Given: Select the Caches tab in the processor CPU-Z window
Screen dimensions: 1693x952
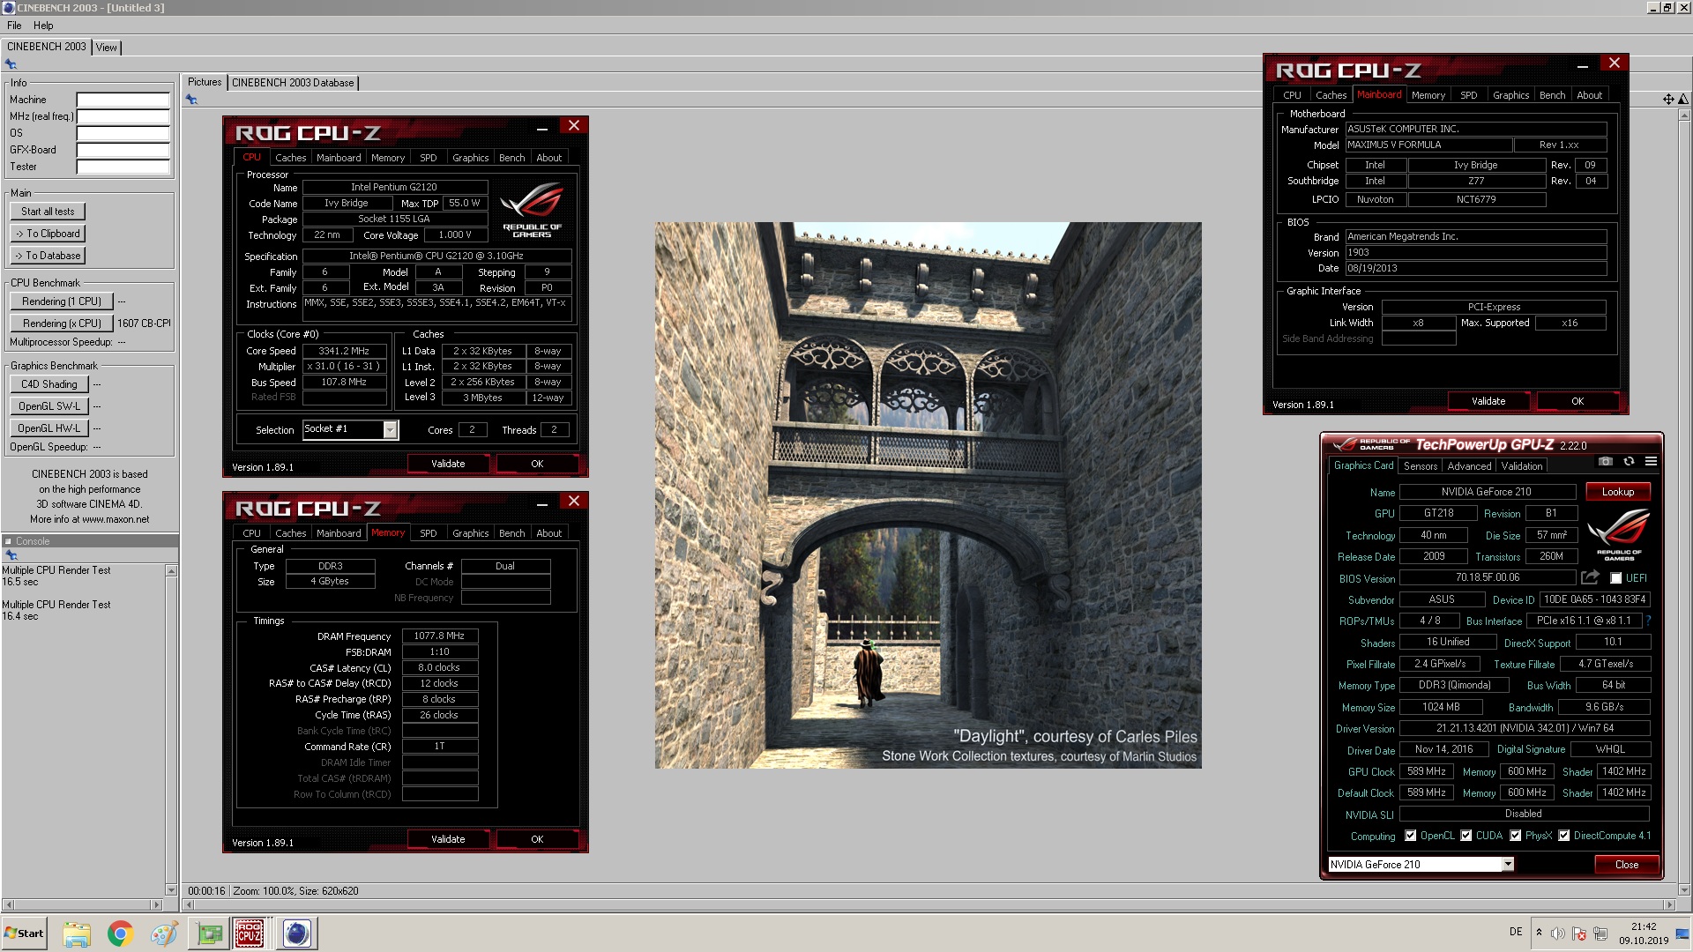Looking at the screenshot, I should click(x=290, y=158).
